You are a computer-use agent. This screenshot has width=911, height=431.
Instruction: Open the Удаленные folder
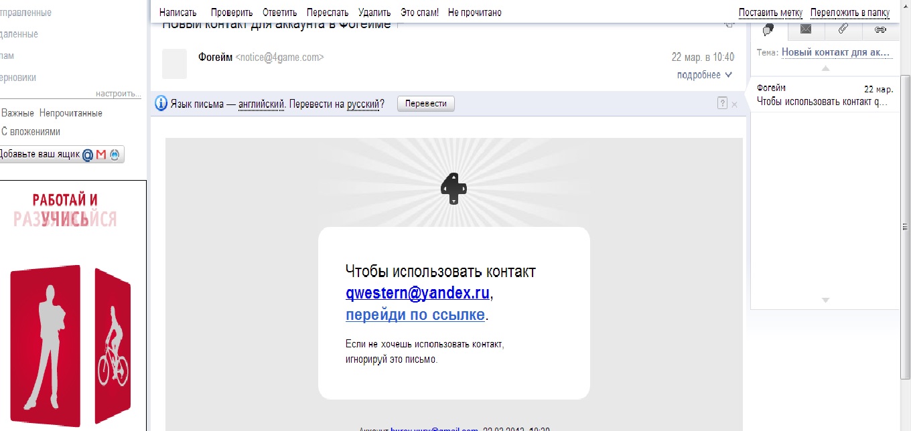(19, 34)
